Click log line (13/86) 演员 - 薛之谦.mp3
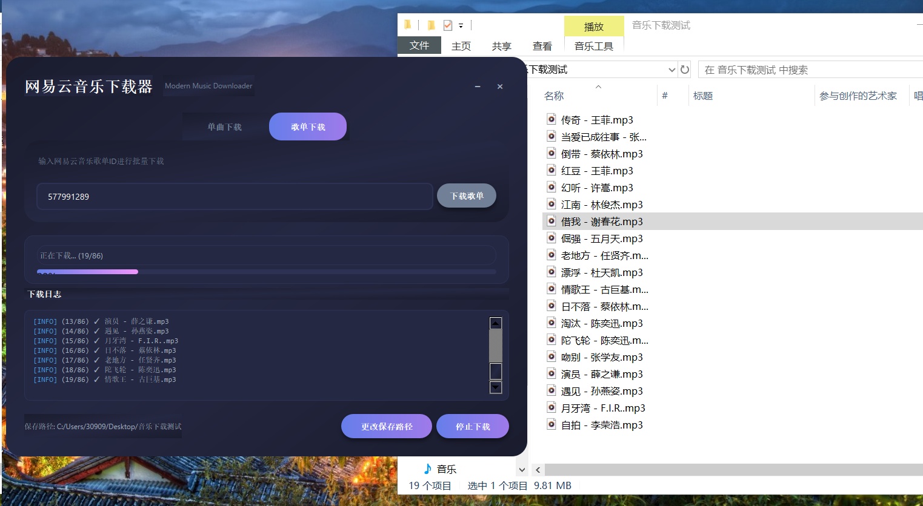The image size is (923, 506). coord(101,321)
